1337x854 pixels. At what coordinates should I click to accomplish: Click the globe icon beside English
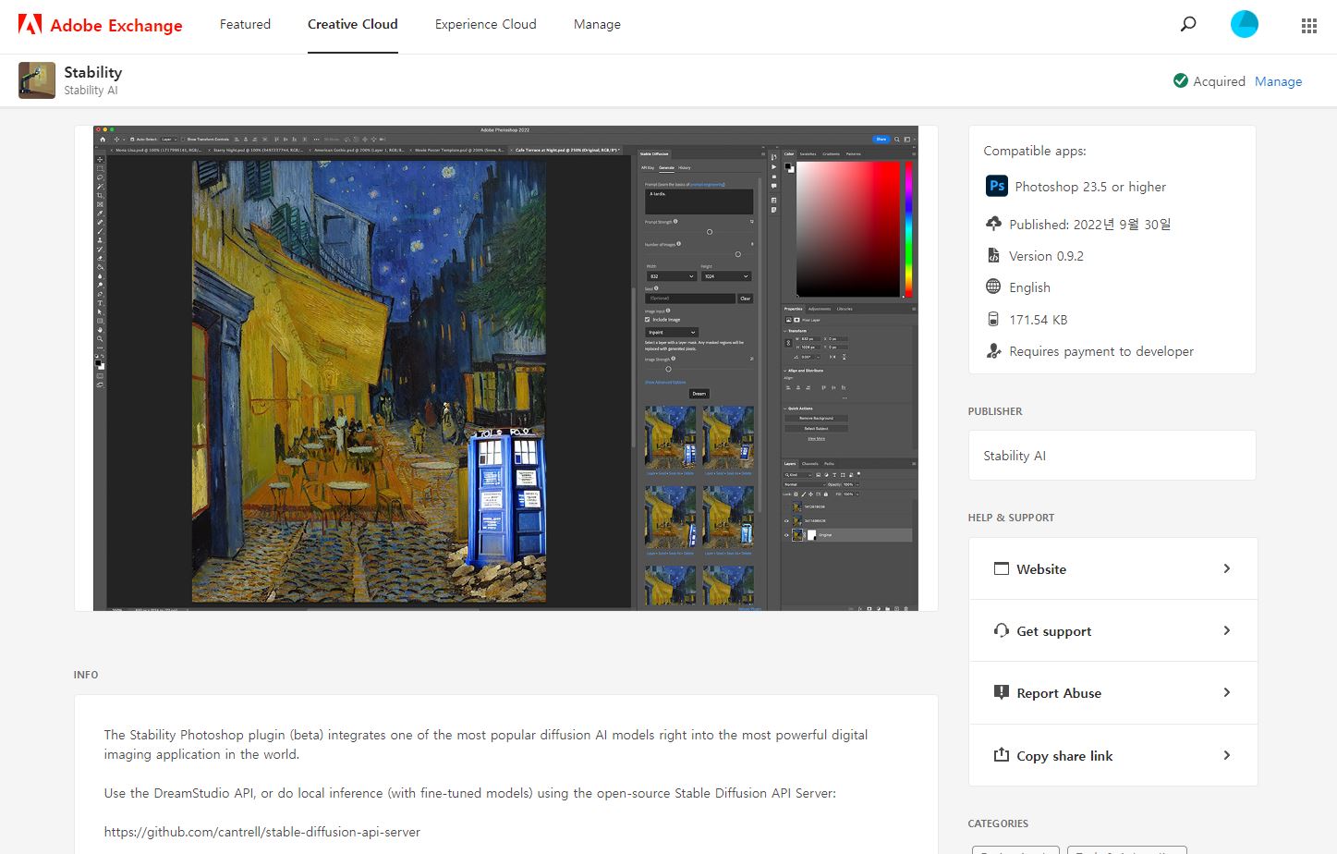(x=993, y=287)
